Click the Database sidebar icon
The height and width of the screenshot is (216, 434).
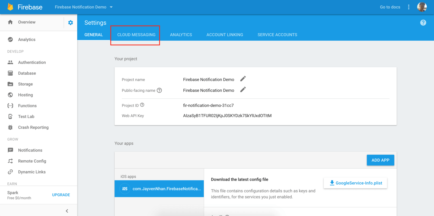coord(10,73)
